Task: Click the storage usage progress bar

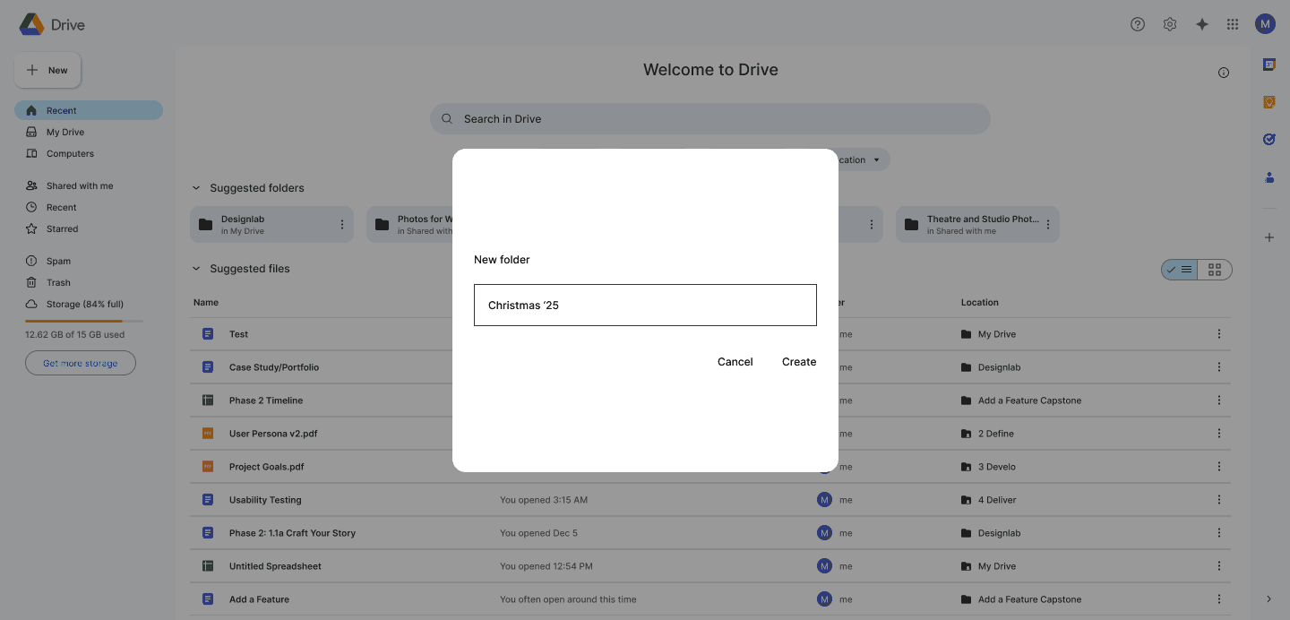Action: coord(84,321)
